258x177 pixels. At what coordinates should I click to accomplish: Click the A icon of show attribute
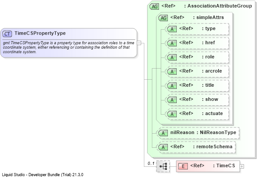pyautogui.click(x=172, y=100)
